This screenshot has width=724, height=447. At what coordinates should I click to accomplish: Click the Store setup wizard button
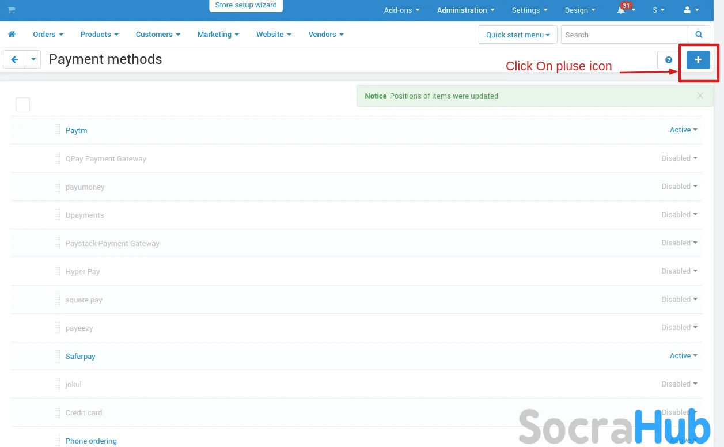pos(246,6)
